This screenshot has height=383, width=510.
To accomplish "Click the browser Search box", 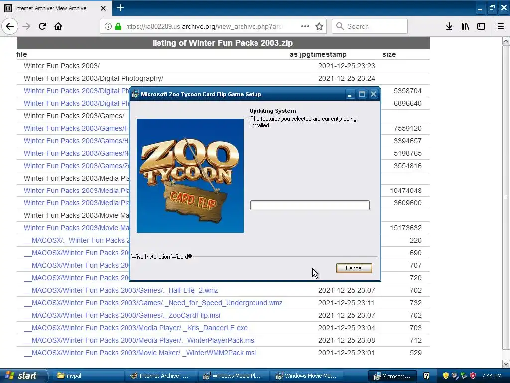I will pyautogui.click(x=370, y=26).
